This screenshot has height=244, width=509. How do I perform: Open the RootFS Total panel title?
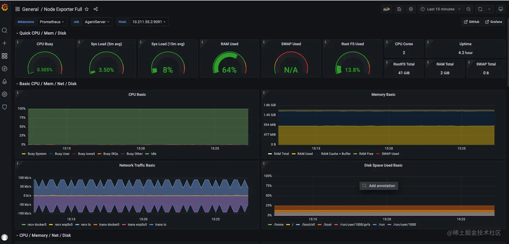click(x=404, y=64)
